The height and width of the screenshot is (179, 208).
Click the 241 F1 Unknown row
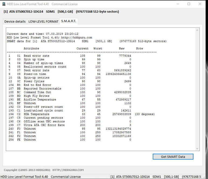click(x=70, y=132)
